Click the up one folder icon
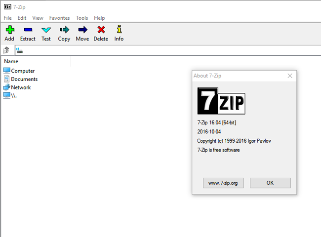 6,50
